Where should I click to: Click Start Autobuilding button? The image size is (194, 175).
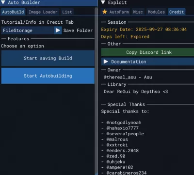point(48,76)
